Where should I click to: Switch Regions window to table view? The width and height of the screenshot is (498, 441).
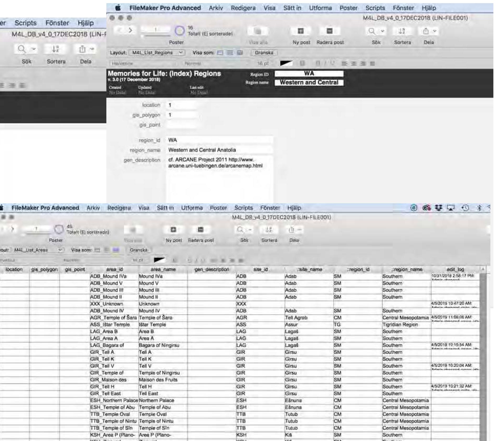pos(240,53)
